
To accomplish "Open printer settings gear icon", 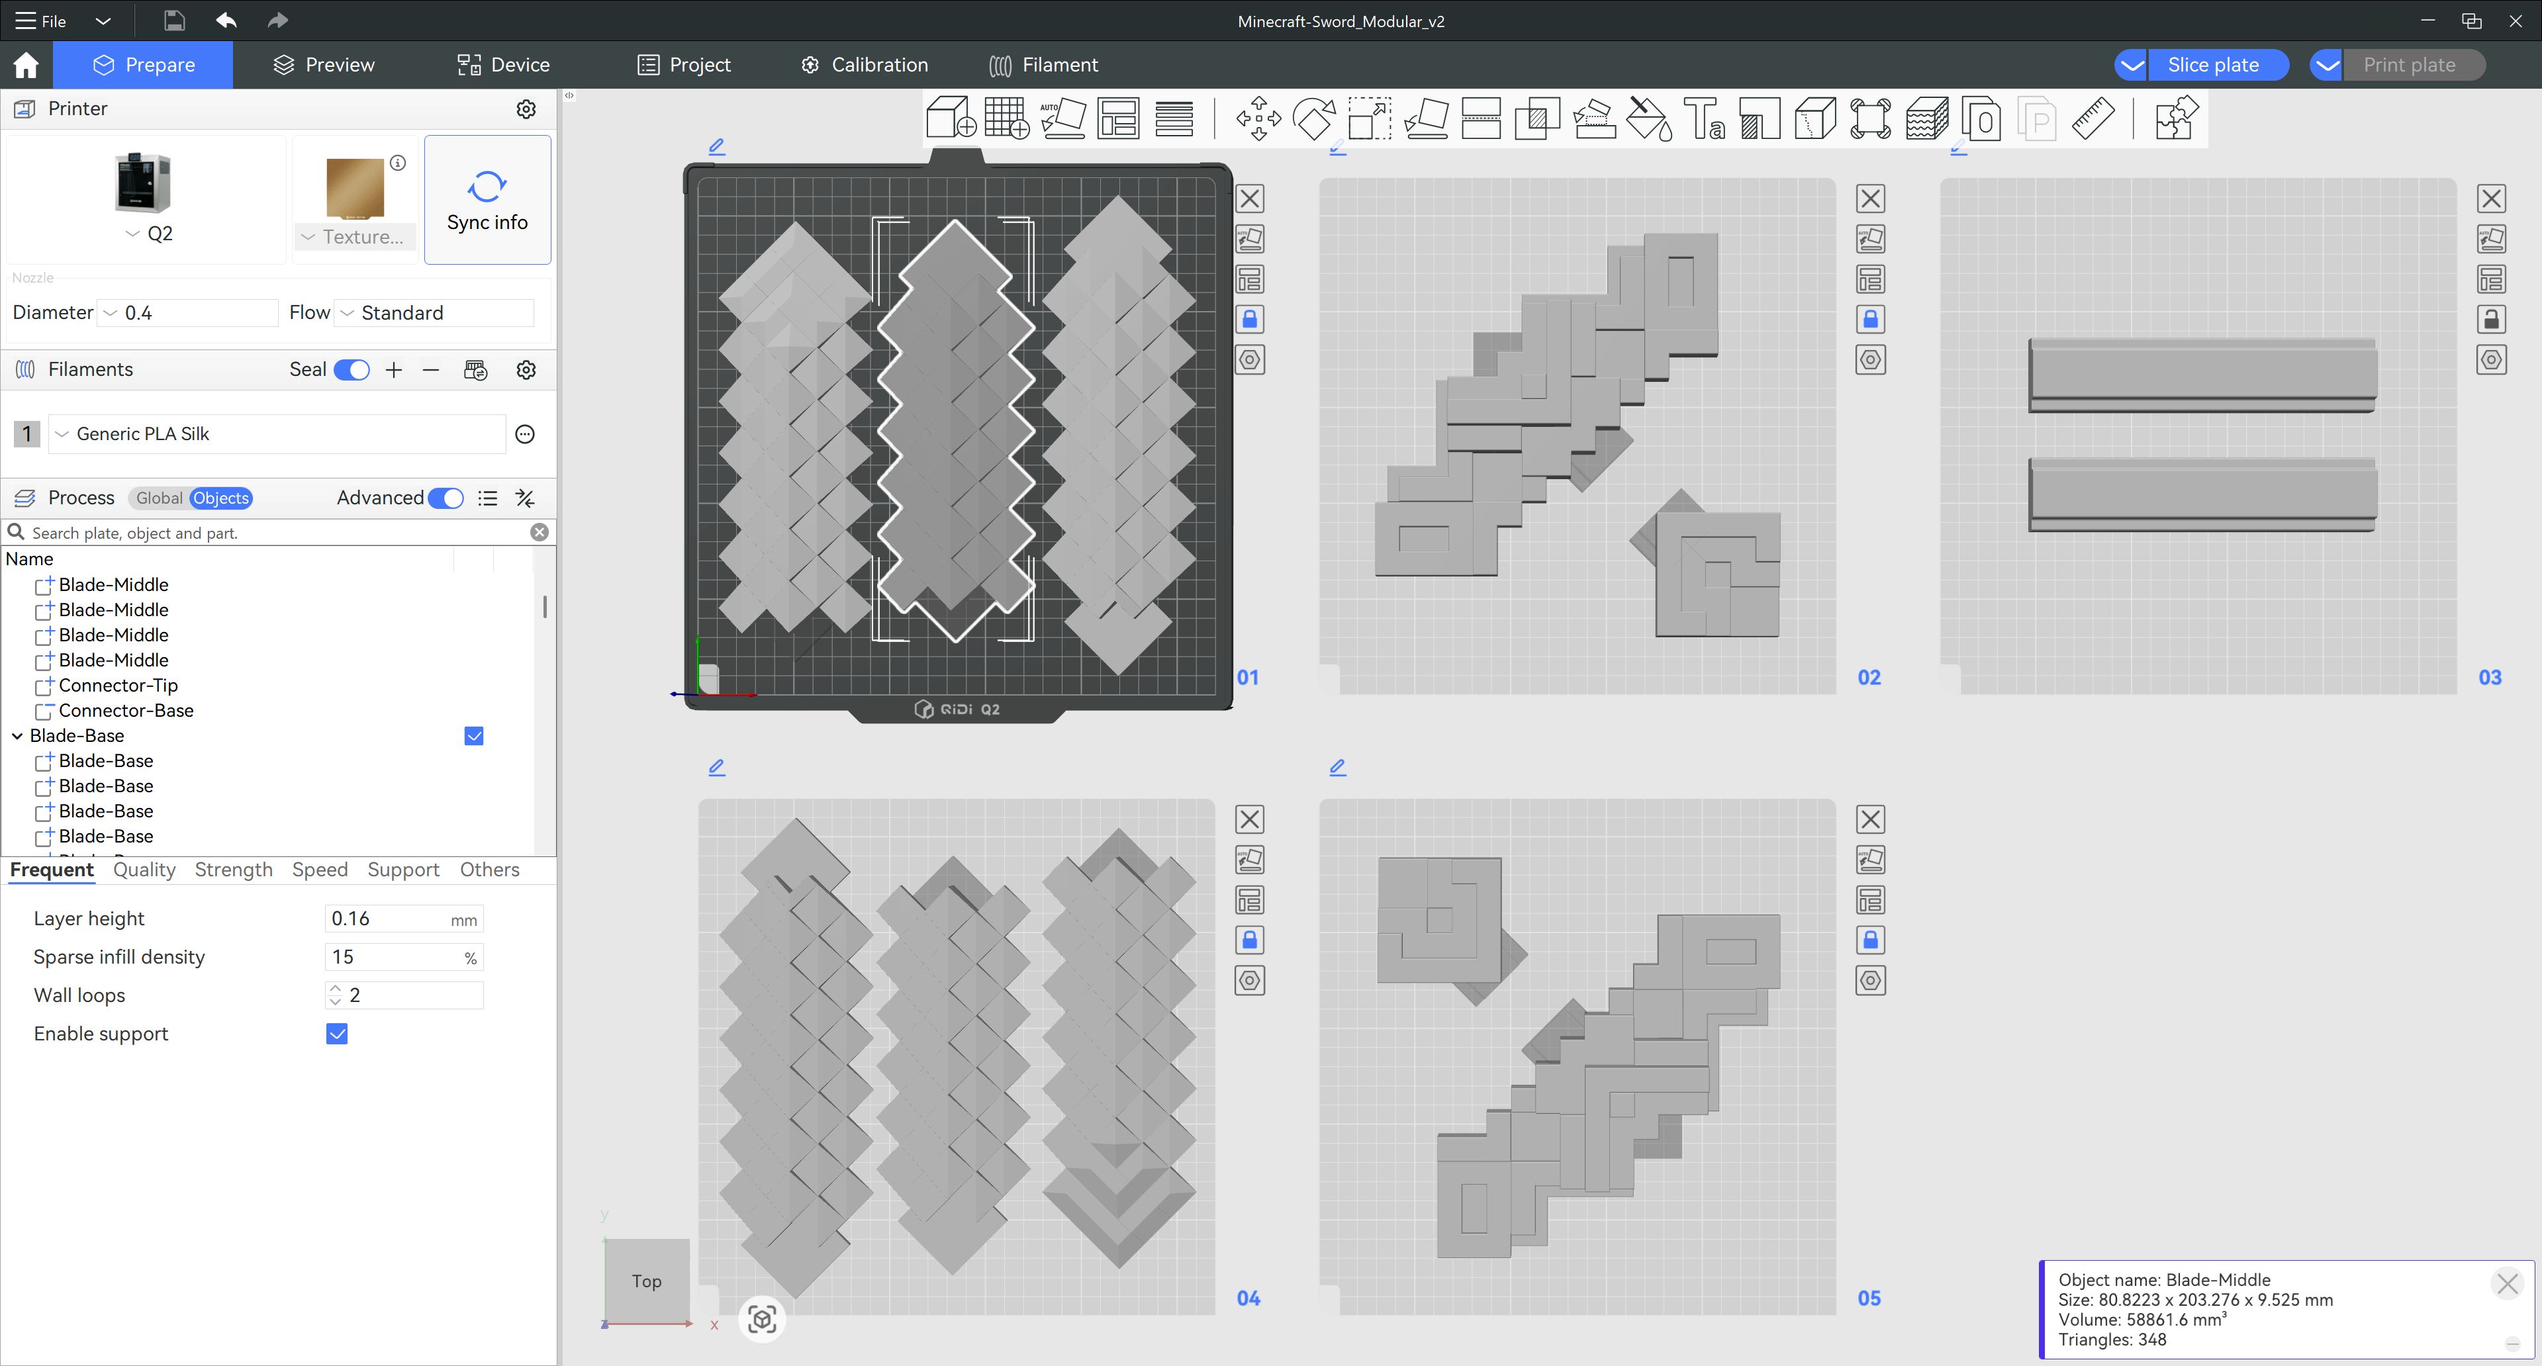I will 526,109.
